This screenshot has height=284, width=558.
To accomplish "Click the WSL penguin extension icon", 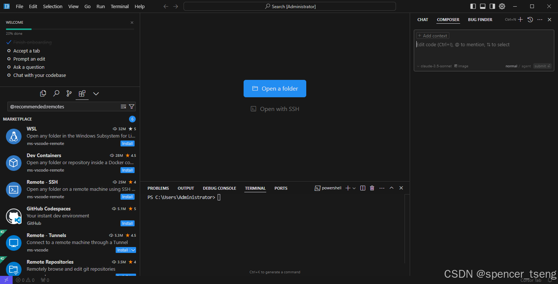I will pos(14,136).
